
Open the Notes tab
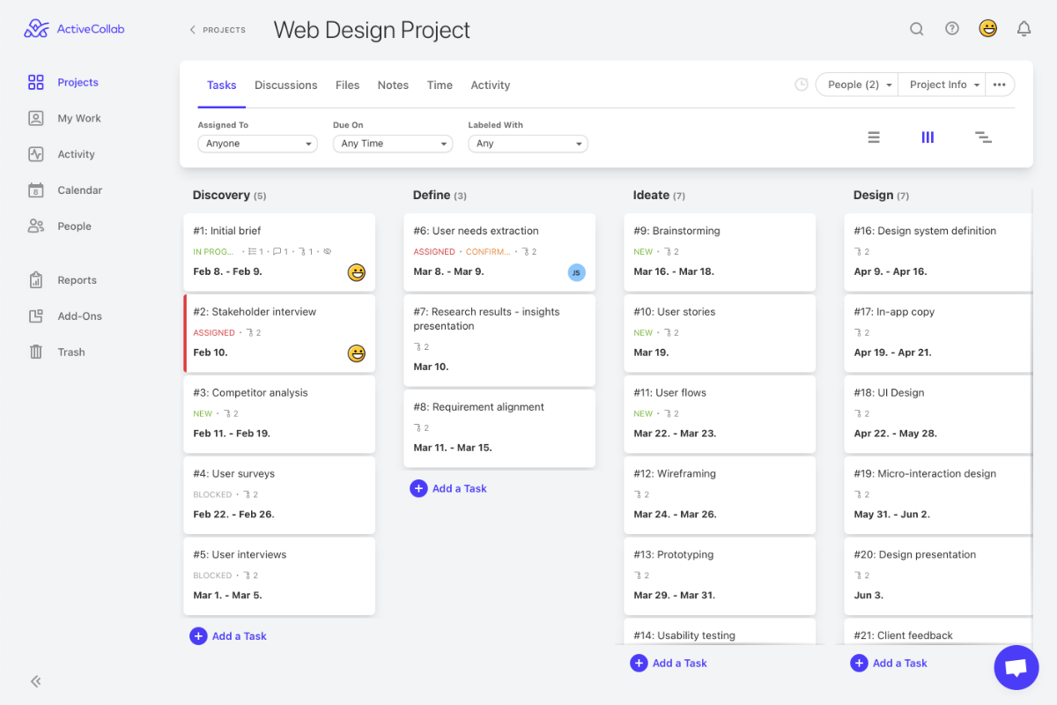click(x=393, y=85)
